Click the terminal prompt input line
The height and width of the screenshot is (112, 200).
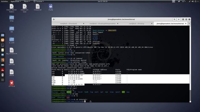pyautogui.click(x=121, y=101)
